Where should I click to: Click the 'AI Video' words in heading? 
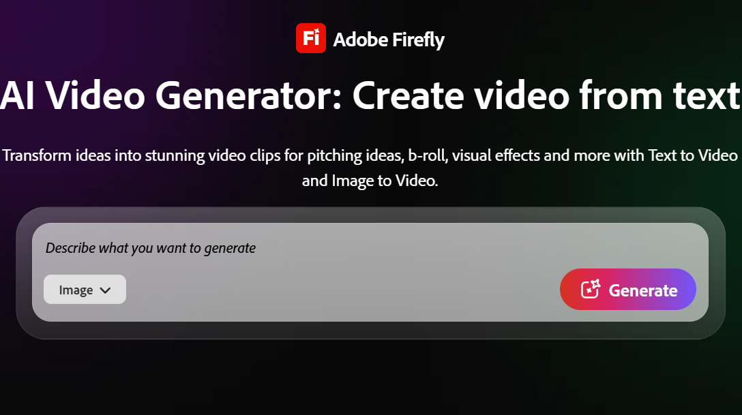point(72,95)
